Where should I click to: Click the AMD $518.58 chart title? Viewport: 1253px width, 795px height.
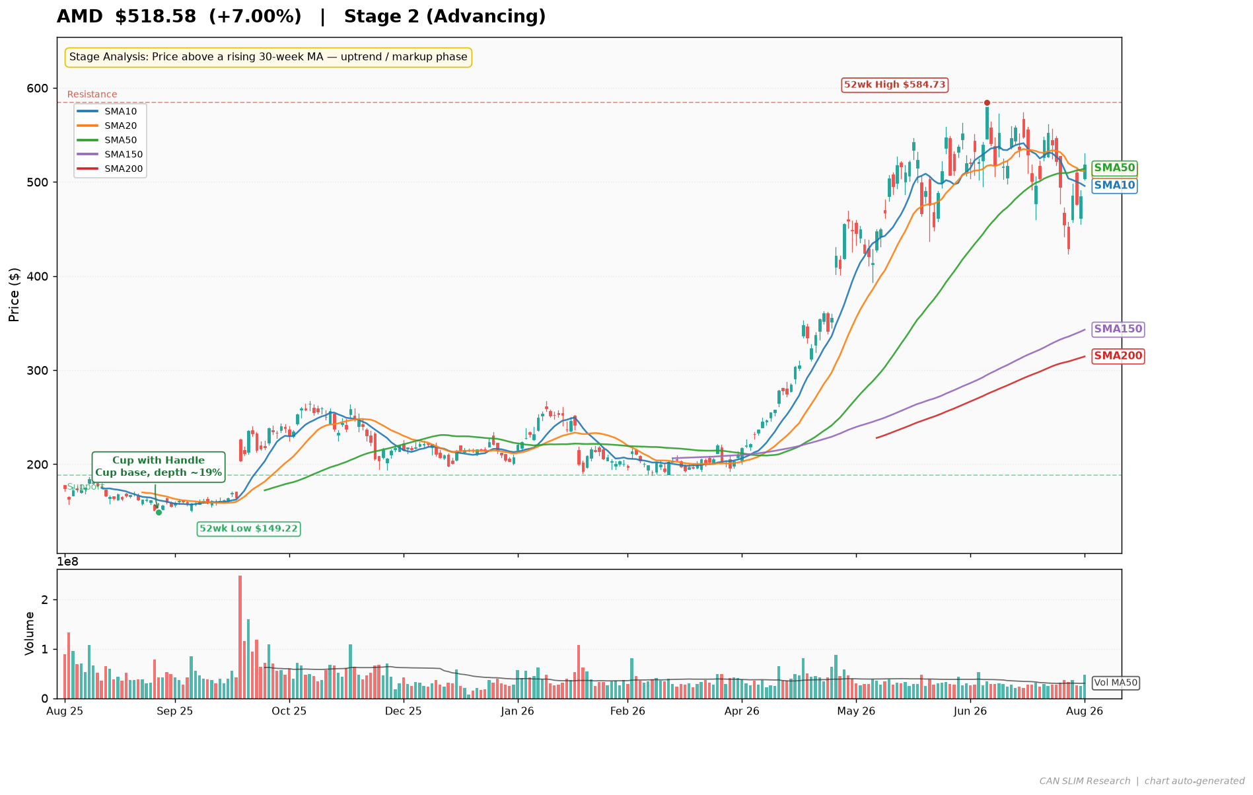301,17
